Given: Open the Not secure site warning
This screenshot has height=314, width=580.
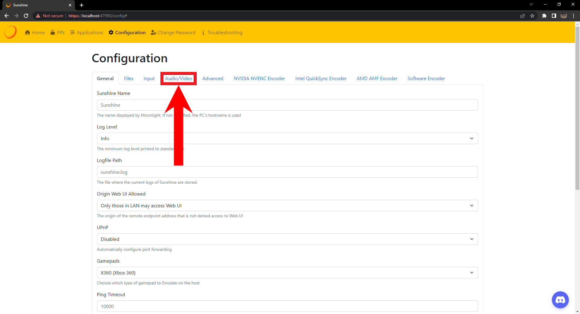Looking at the screenshot, I should [50, 16].
